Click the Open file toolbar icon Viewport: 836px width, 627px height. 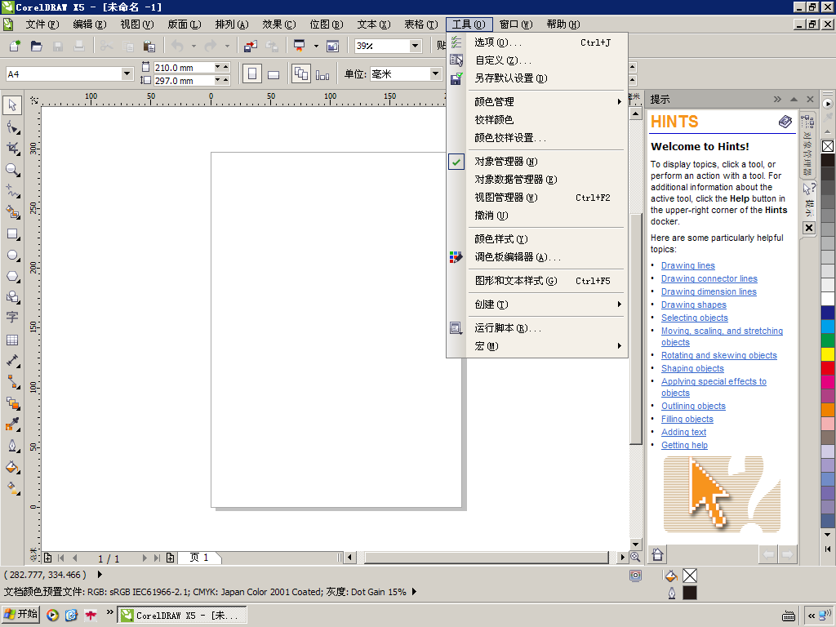pyautogui.click(x=36, y=46)
